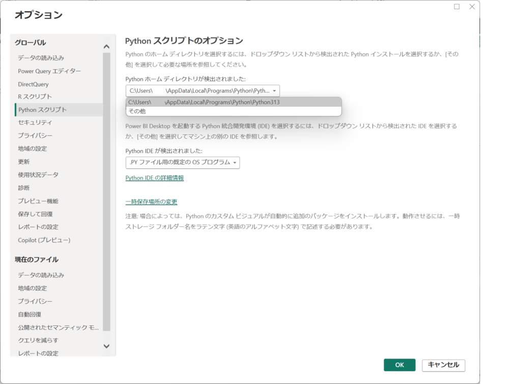Screen dimensions: 521x384
Task: Open 自動回復 settings
Action: pos(30,314)
